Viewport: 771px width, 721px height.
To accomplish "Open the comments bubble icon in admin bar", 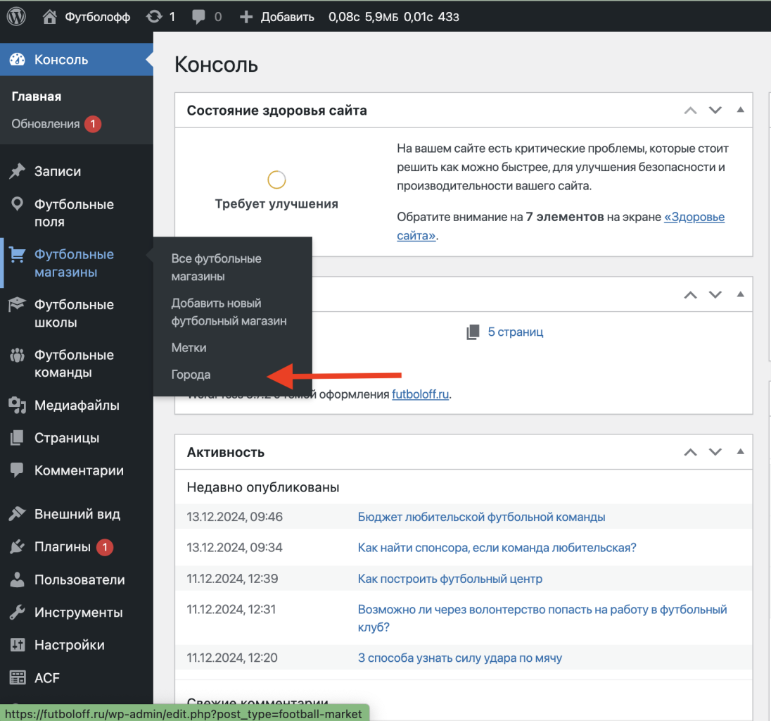I will tap(198, 17).
